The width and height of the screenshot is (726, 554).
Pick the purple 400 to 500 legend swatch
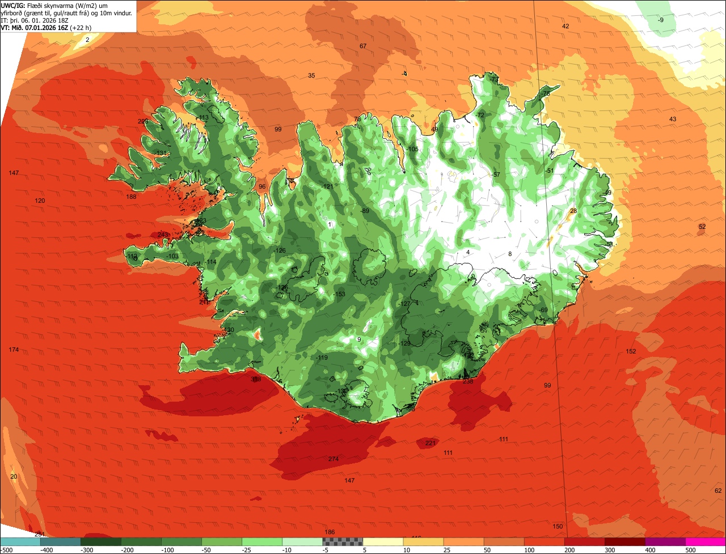(664, 542)
